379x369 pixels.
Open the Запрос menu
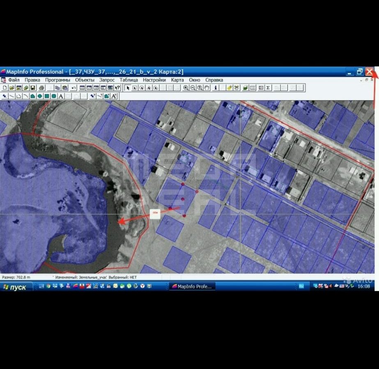tap(107, 80)
